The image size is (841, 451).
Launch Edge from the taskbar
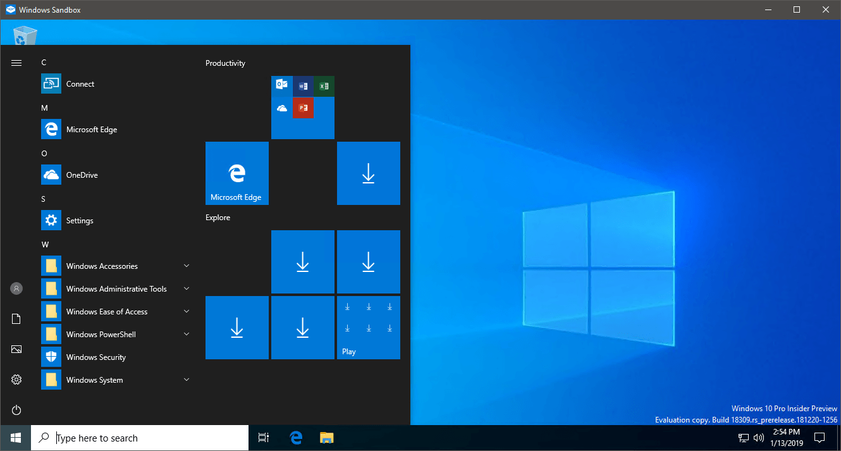click(296, 438)
